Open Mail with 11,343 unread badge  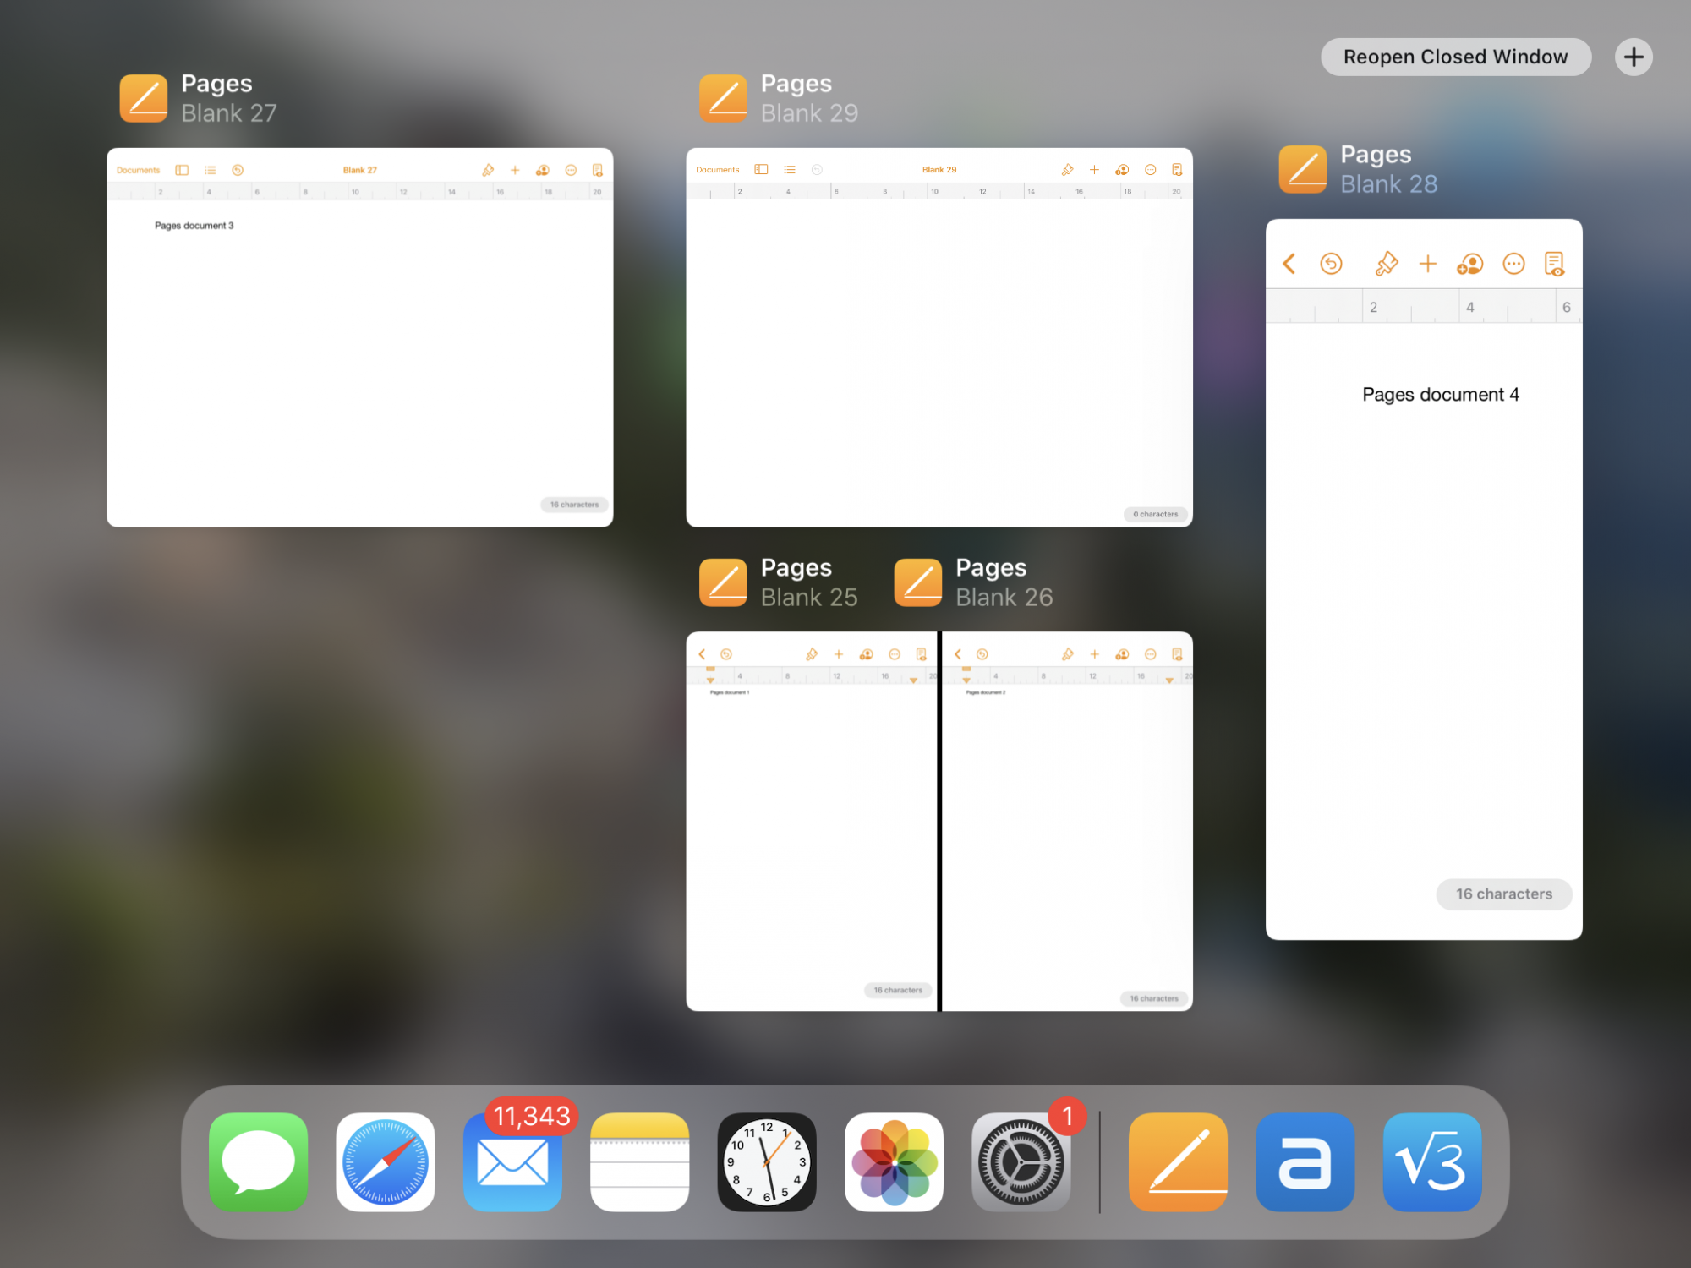point(512,1161)
